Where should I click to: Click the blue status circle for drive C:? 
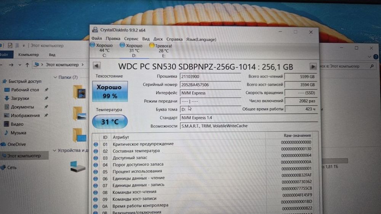coord(93,45)
